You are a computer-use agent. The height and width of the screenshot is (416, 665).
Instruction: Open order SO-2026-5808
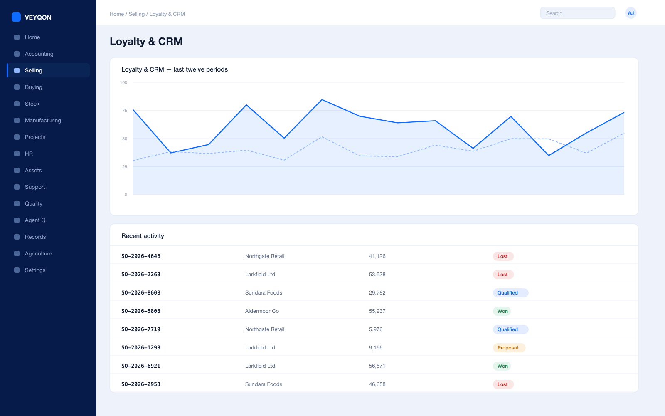click(141, 311)
